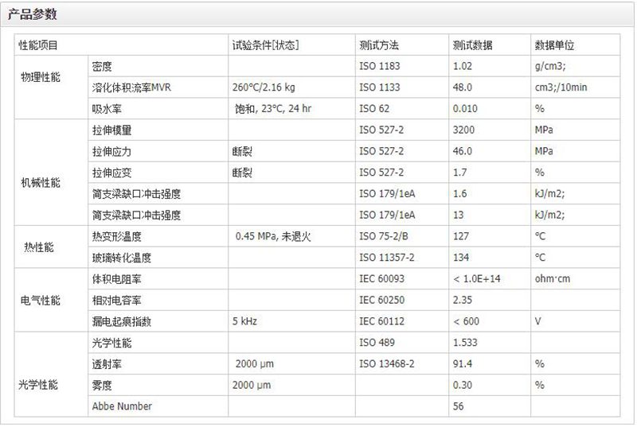Click the IEC 60093 test method cell

pos(382,279)
